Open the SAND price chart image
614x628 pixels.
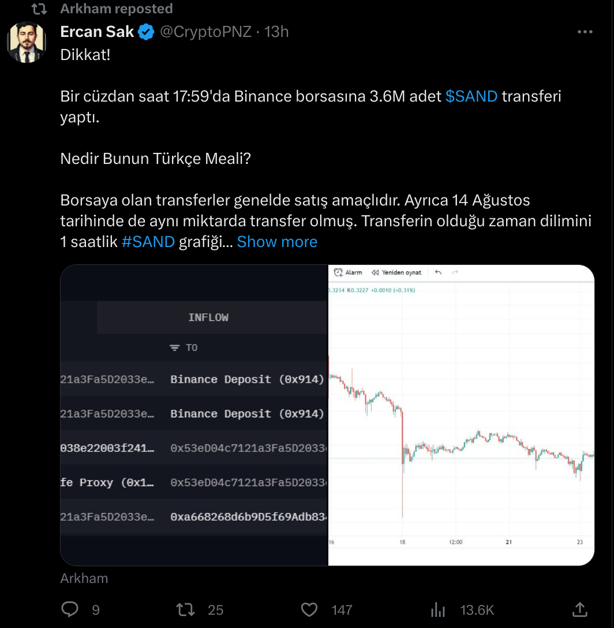point(462,415)
